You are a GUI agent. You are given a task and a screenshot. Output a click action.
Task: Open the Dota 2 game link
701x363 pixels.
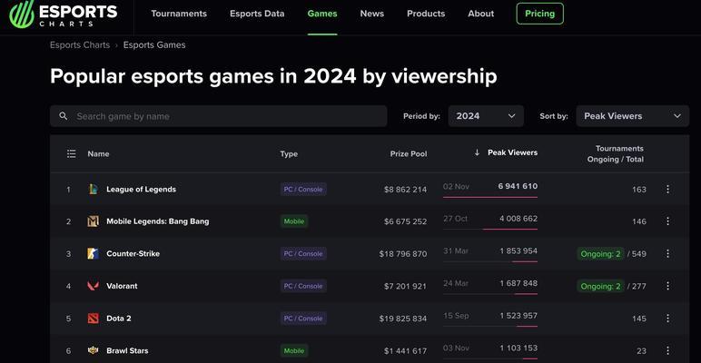[x=119, y=319]
